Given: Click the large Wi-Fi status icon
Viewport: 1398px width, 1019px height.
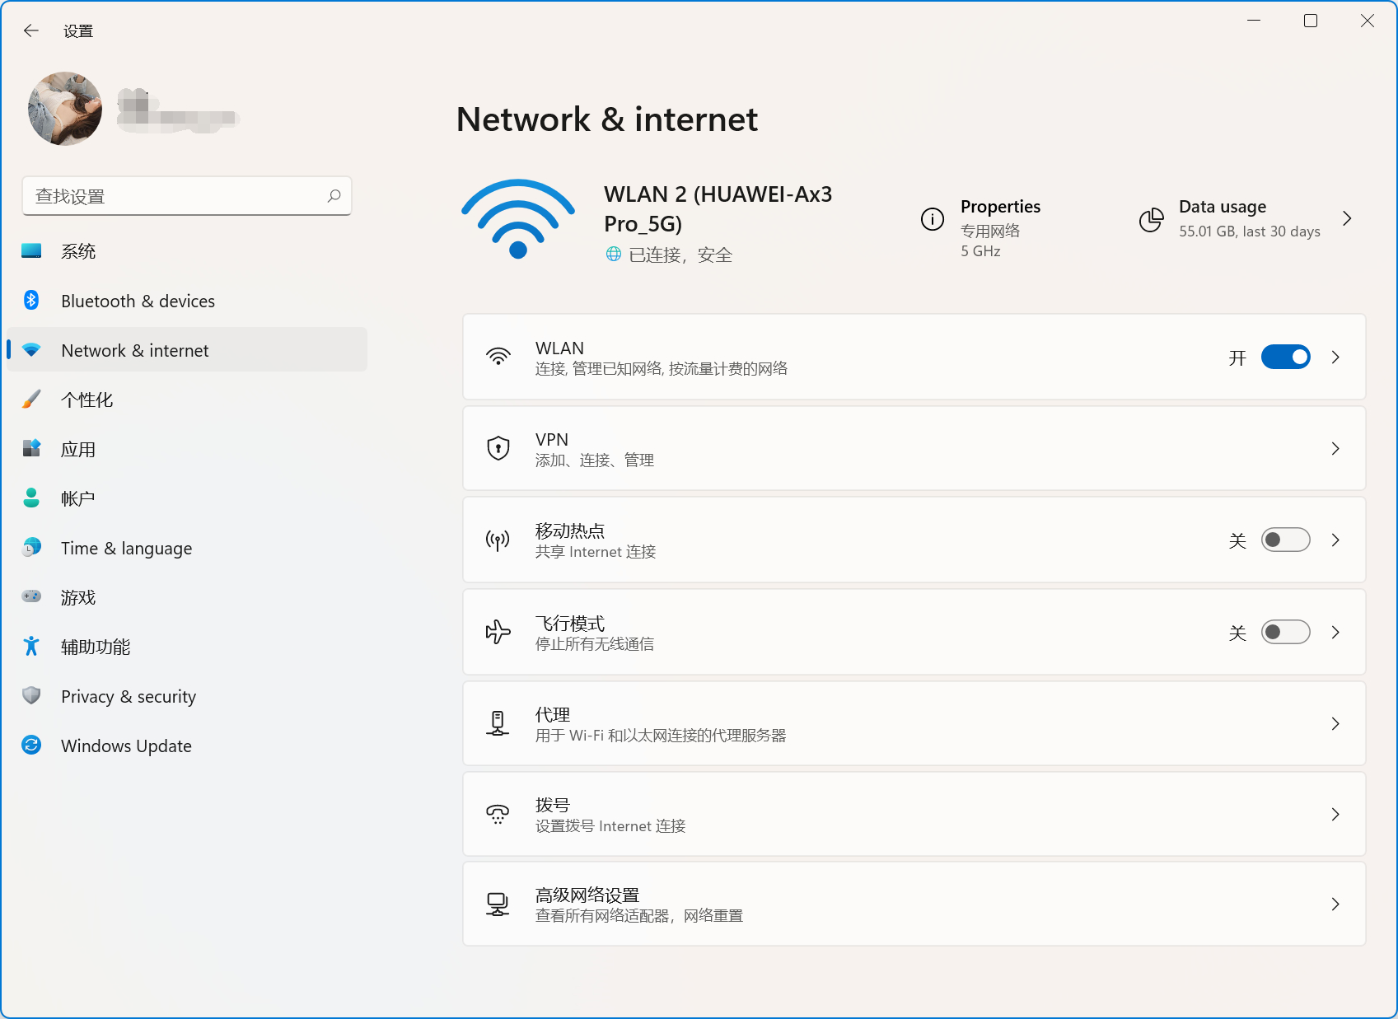Looking at the screenshot, I should pos(517,219).
